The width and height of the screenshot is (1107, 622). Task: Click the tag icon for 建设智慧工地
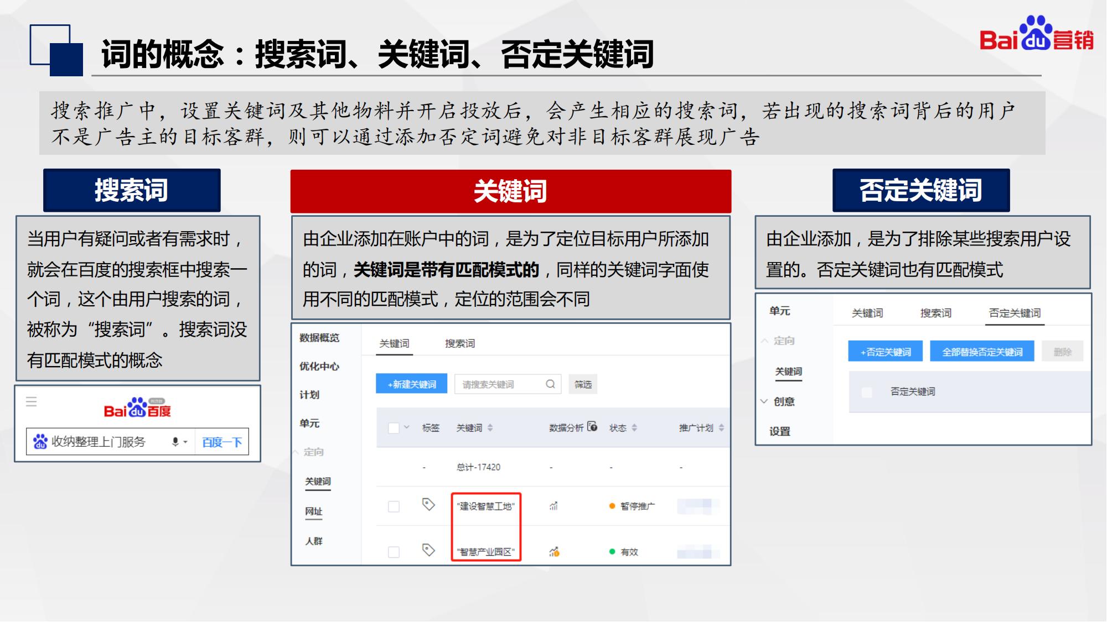(x=428, y=504)
